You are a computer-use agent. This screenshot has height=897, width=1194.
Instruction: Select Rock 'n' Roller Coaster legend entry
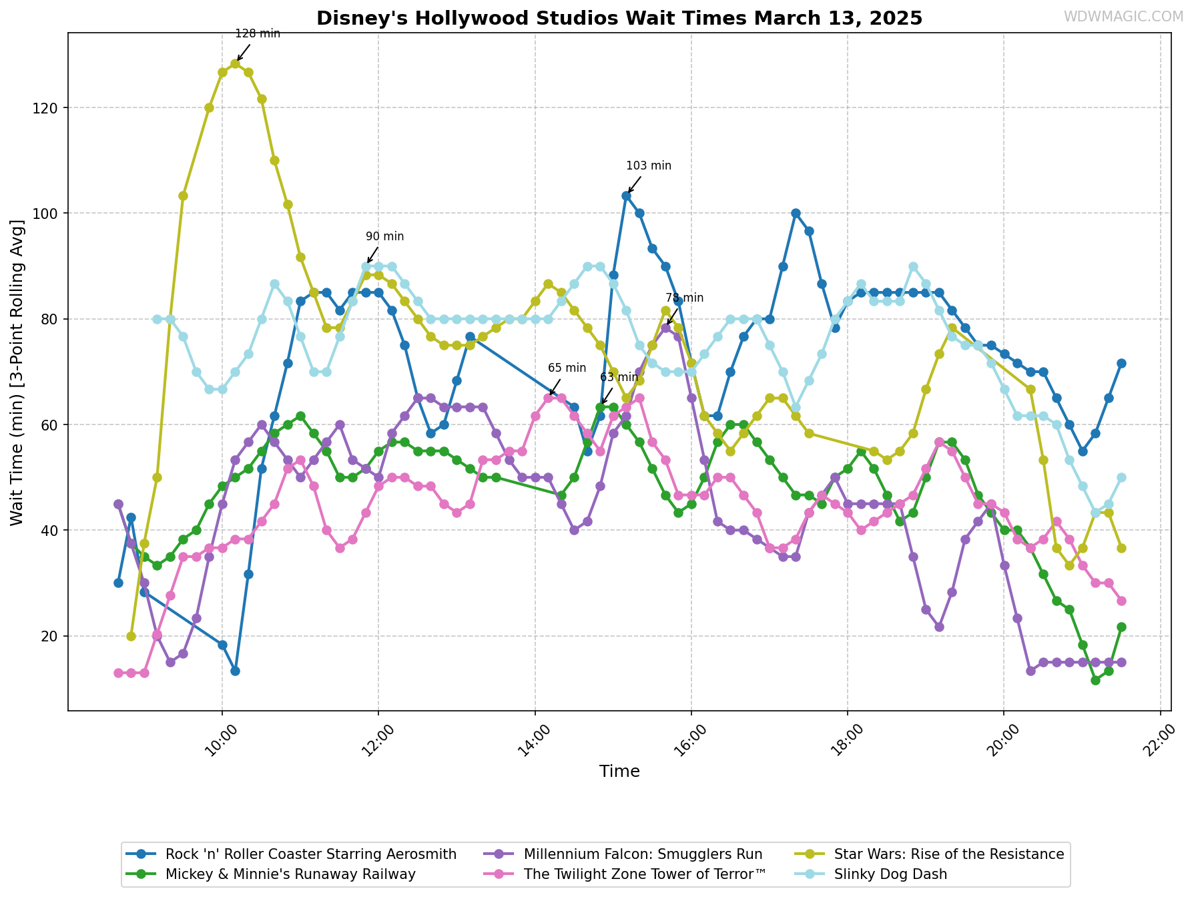click(x=293, y=854)
